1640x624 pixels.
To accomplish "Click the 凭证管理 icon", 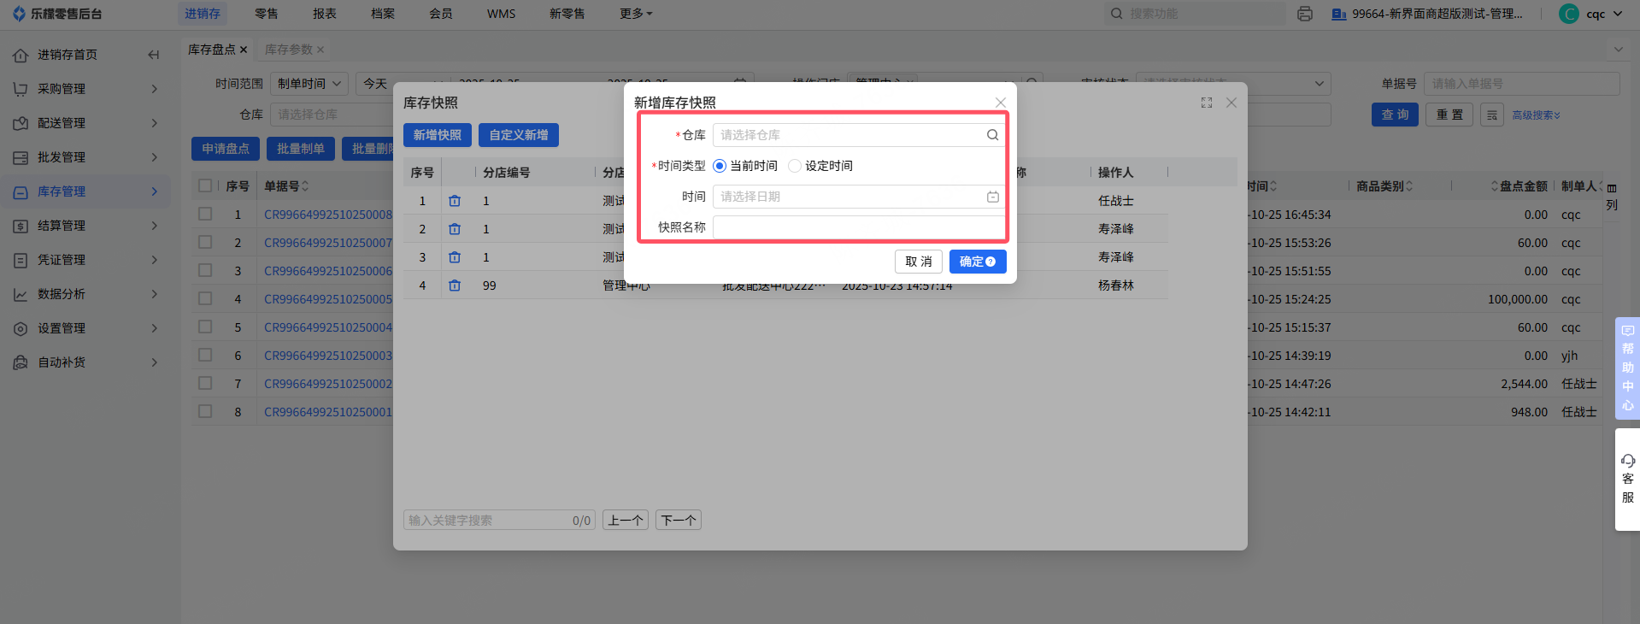I will coord(21,260).
